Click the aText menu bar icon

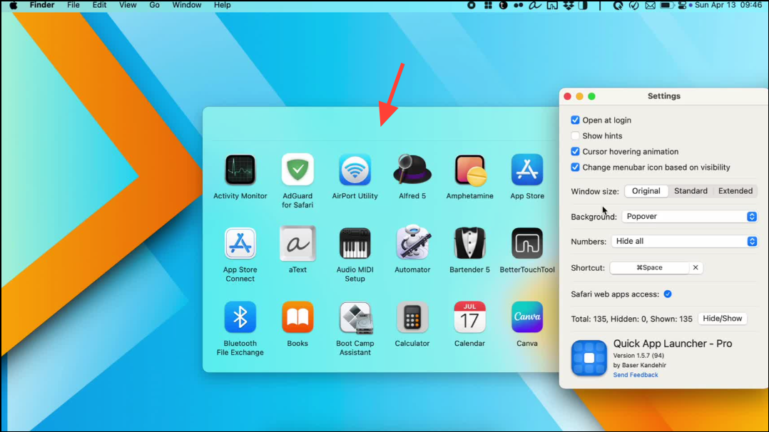pyautogui.click(x=534, y=6)
